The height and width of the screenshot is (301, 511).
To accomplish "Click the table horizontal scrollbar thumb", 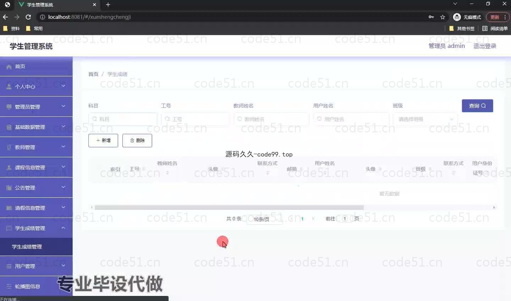I will click(x=229, y=208).
